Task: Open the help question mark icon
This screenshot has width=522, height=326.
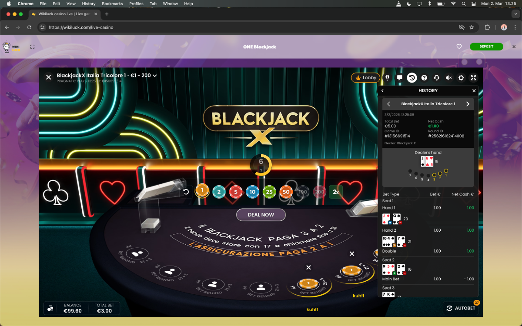Action: [424, 78]
